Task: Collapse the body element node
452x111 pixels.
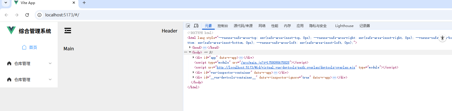Action: [x=190, y=52]
